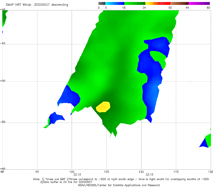Click the latitude axis label '-50'
The height and width of the screenshot is (187, 213).
(3, 81)
